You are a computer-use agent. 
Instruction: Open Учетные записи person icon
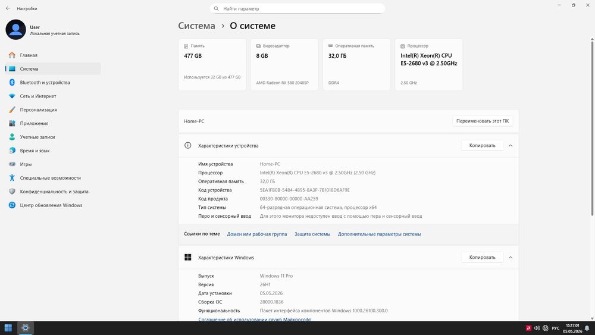pos(12,137)
